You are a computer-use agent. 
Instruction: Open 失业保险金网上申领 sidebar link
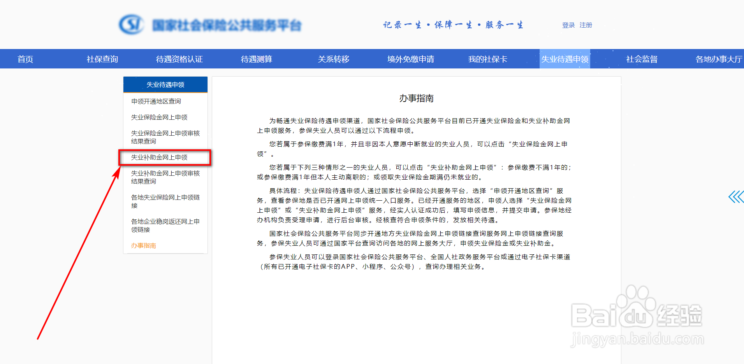[x=159, y=117]
